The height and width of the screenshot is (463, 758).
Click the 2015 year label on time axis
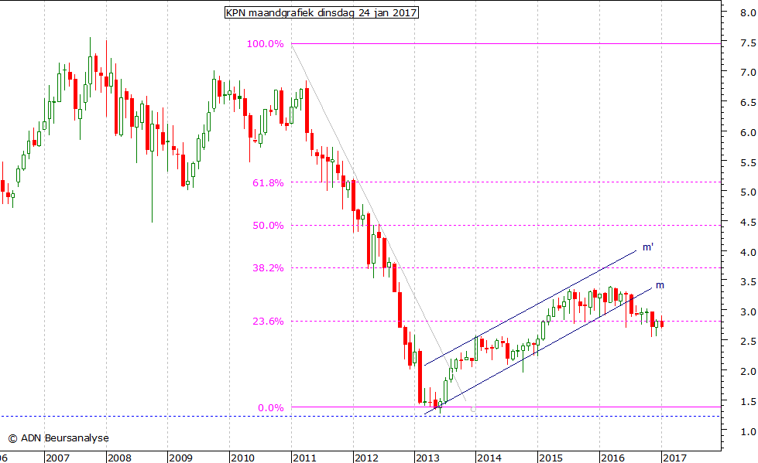[x=551, y=458]
